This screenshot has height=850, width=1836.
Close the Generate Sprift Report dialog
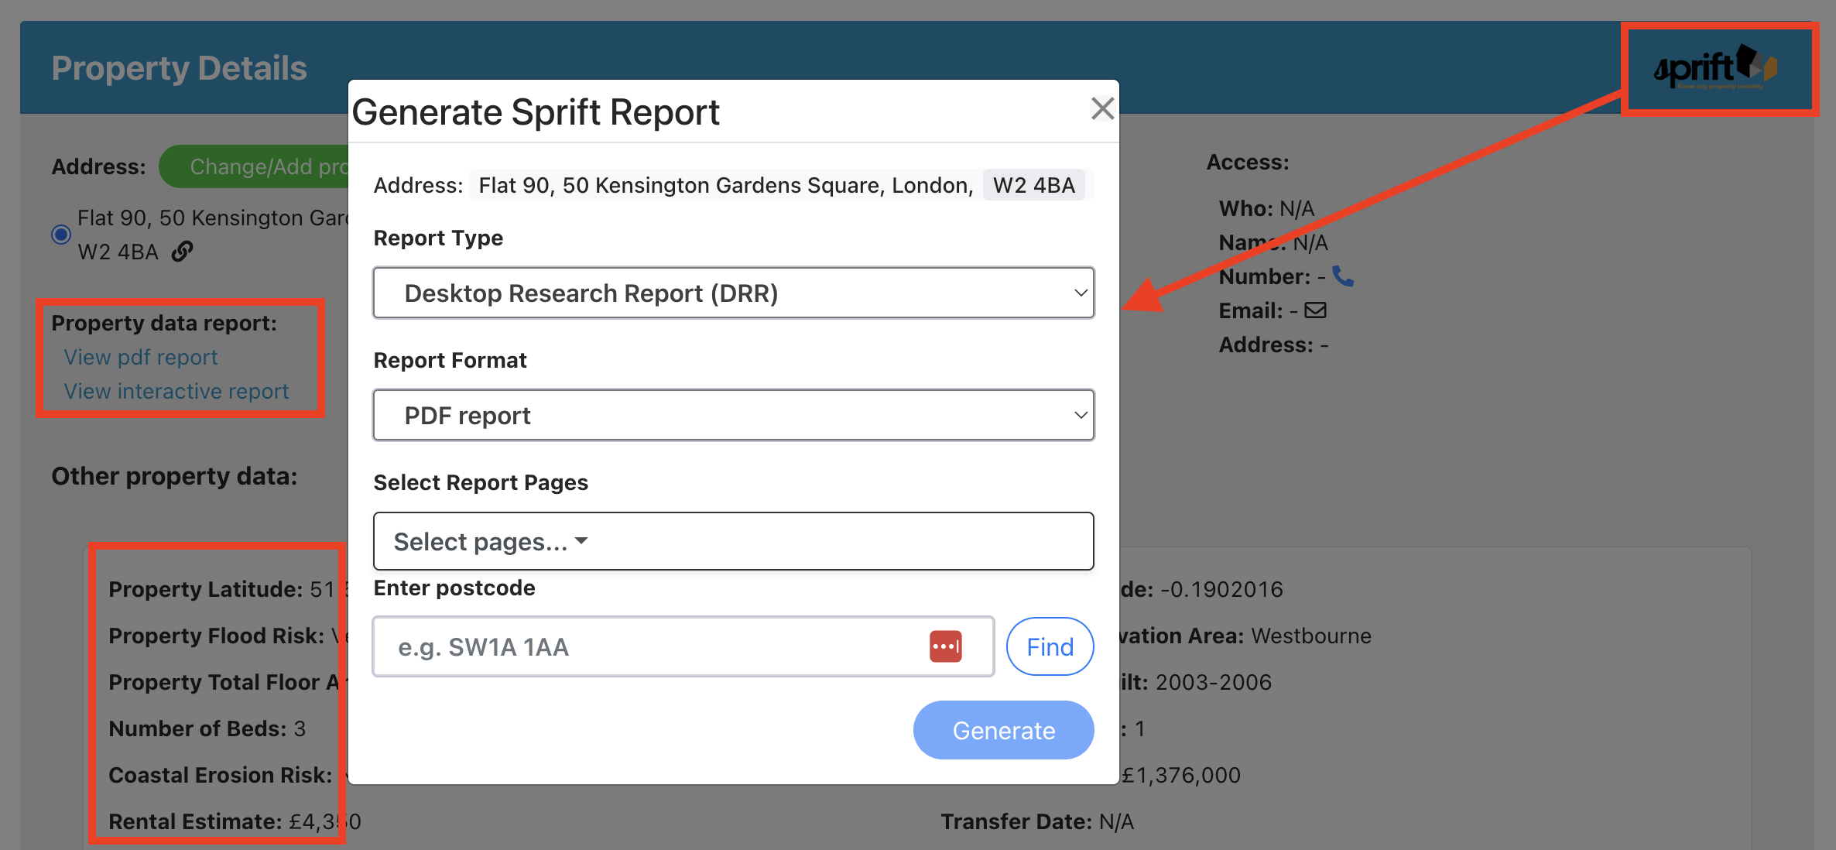coord(1102,108)
